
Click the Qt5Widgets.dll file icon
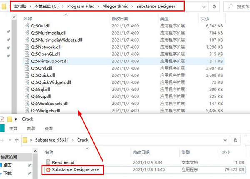pyautogui.click(x=27, y=110)
